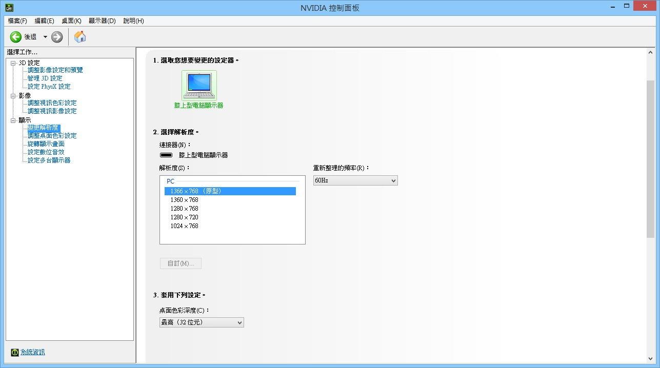The image size is (660, 368).
Task: Click the 膝上型電腦顯示器 green label
Action: [x=199, y=106]
